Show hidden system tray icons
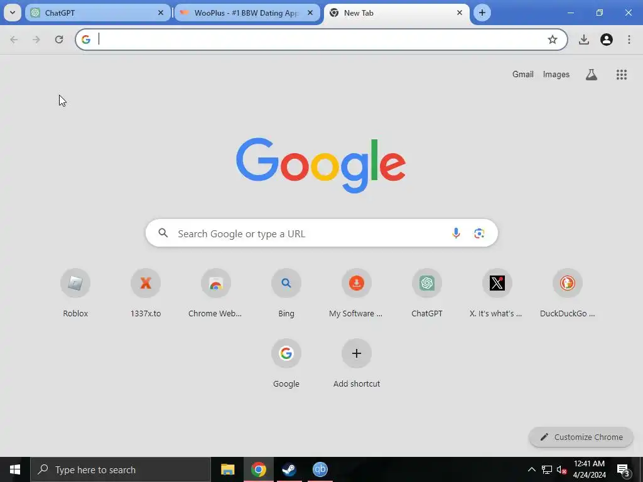The height and width of the screenshot is (482, 643). pyautogui.click(x=531, y=469)
